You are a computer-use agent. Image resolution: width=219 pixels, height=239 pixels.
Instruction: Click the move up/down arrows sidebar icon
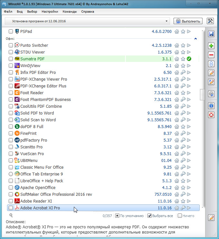click(x=211, y=64)
